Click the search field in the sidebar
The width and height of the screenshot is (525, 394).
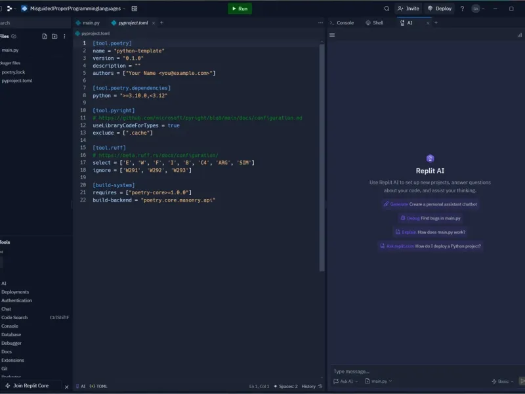pos(35,23)
